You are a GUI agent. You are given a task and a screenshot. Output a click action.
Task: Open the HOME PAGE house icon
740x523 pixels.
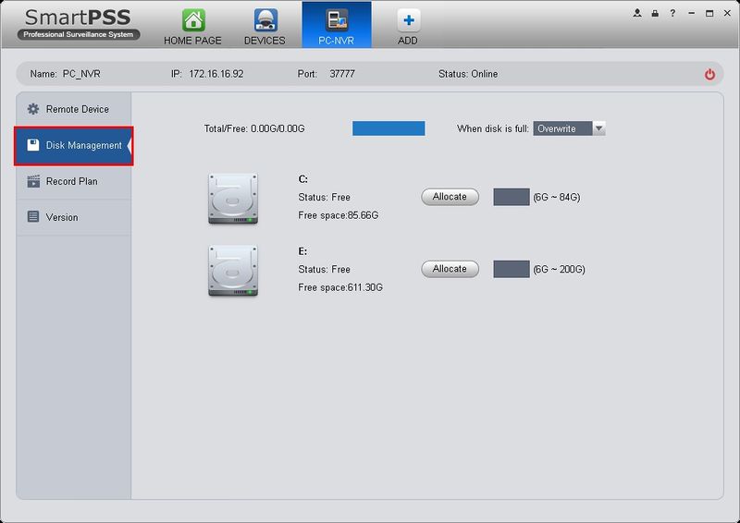click(193, 20)
